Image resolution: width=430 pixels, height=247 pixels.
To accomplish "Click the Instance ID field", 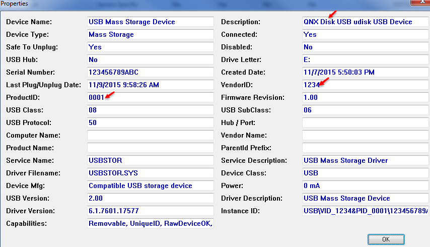I will pos(365,211).
